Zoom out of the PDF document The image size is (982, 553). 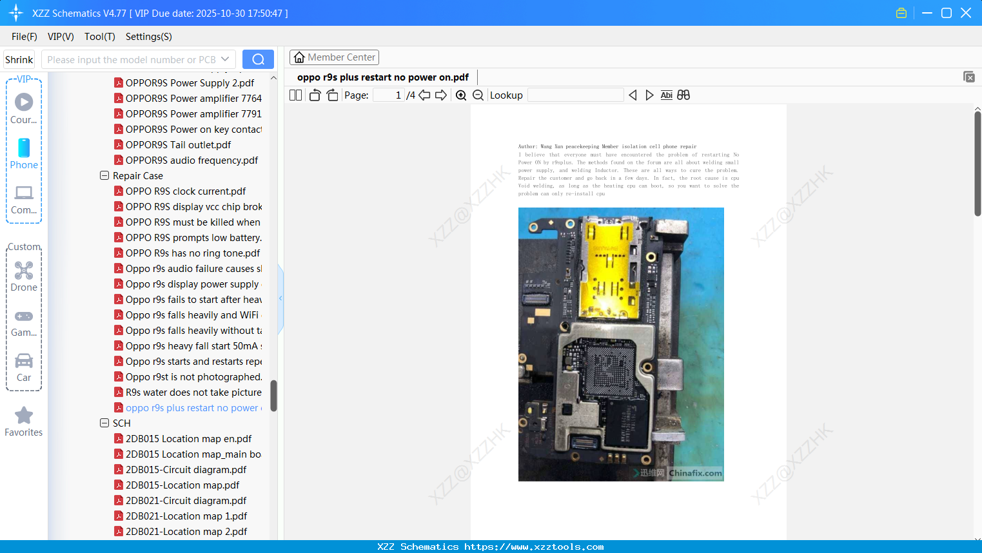coord(478,95)
